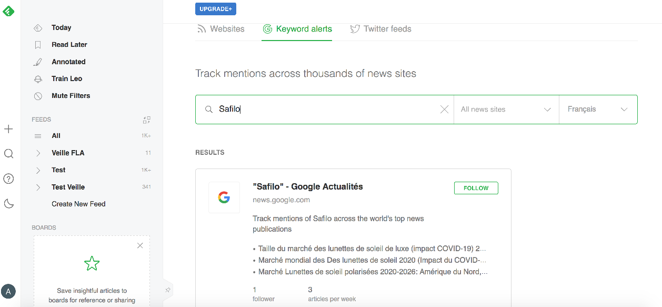
Task: Switch to the Websites tab
Action: 221,29
